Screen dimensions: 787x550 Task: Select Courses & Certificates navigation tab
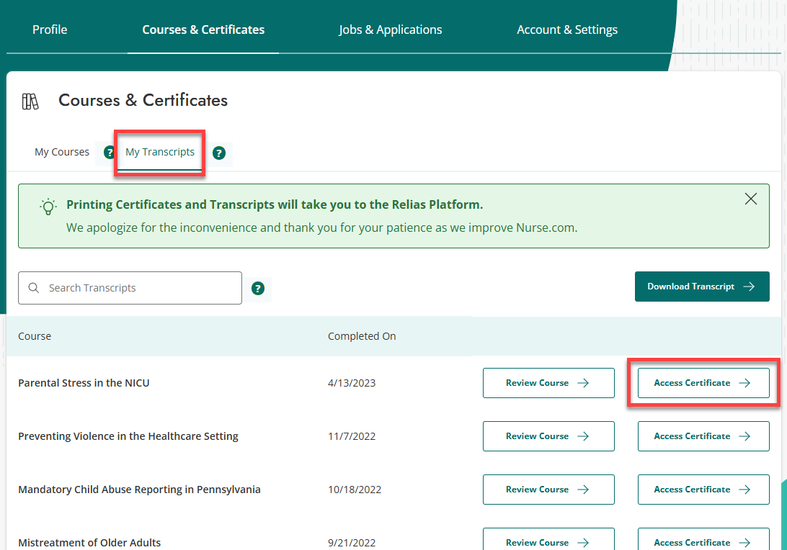click(x=203, y=30)
